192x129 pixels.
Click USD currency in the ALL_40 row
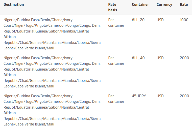[x=160, y=58]
